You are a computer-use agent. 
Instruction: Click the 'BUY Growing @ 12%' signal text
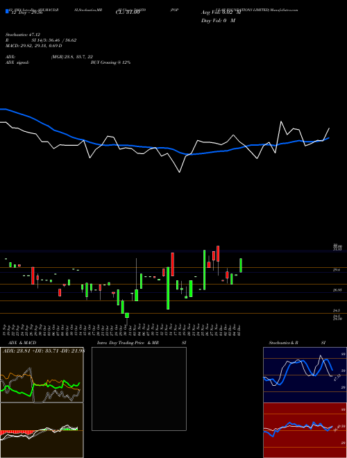coord(110,62)
